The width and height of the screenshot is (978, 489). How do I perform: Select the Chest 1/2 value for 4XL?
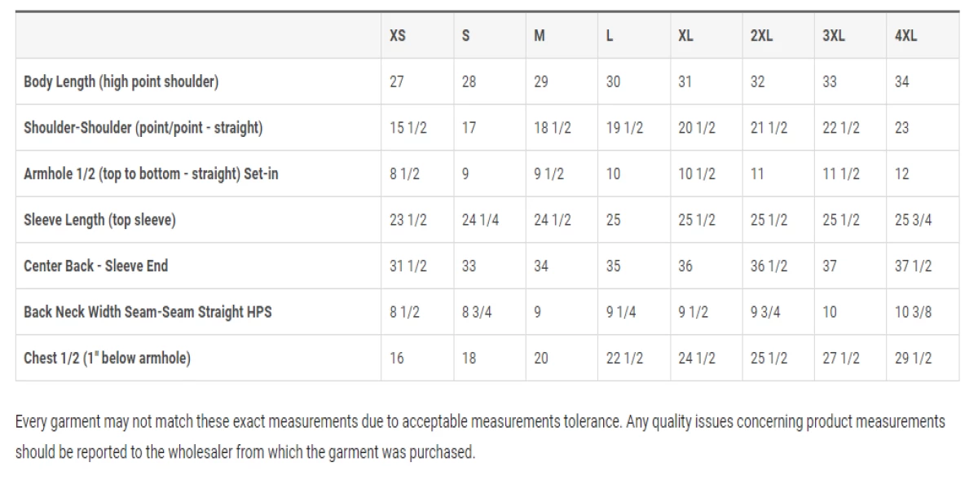click(x=913, y=358)
